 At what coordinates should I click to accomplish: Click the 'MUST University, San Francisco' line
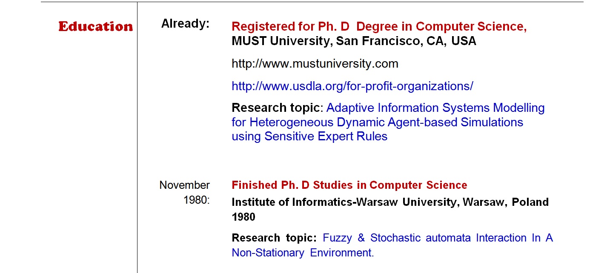coord(353,41)
